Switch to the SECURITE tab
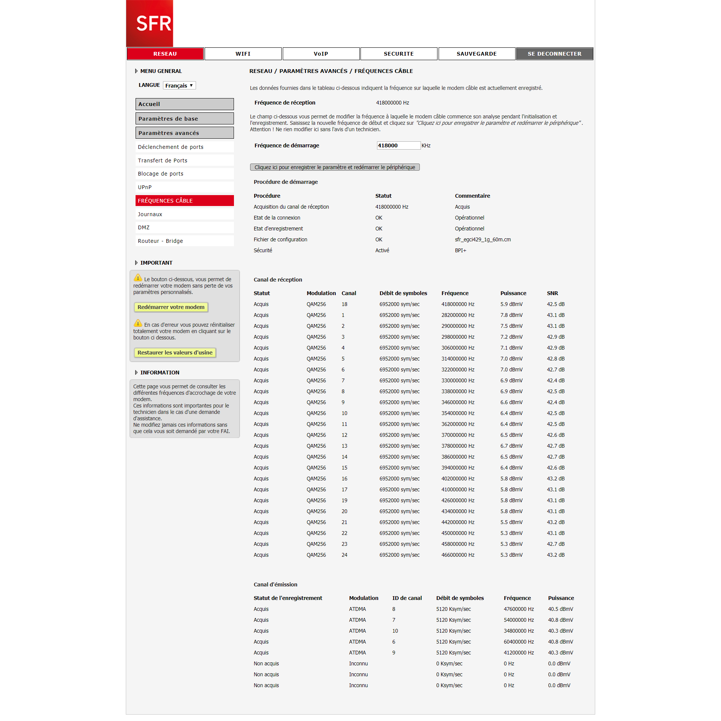The height and width of the screenshot is (721, 721). click(x=399, y=53)
